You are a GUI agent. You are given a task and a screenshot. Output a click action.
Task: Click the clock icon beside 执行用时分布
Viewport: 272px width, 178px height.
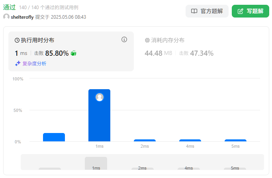point(17,40)
